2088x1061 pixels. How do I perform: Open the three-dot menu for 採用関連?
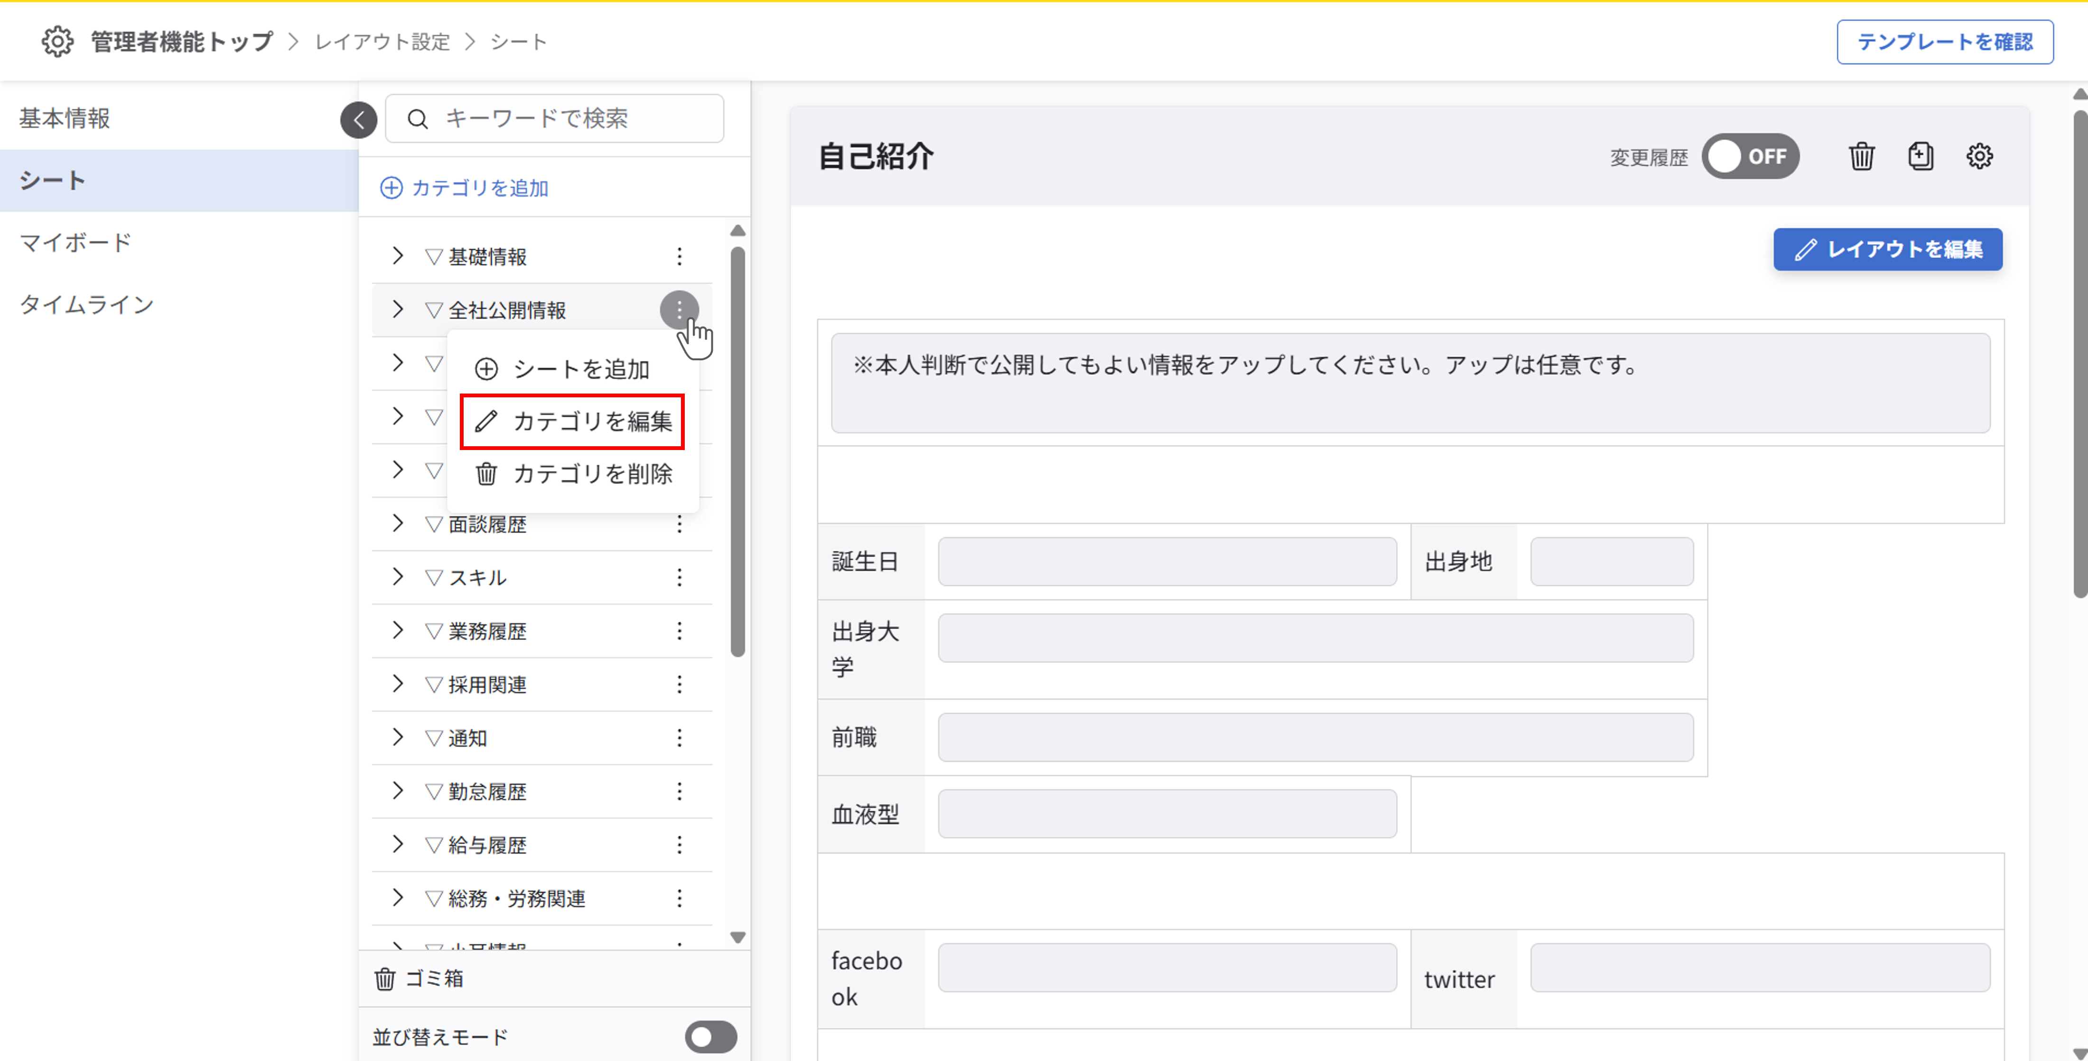coord(679,685)
